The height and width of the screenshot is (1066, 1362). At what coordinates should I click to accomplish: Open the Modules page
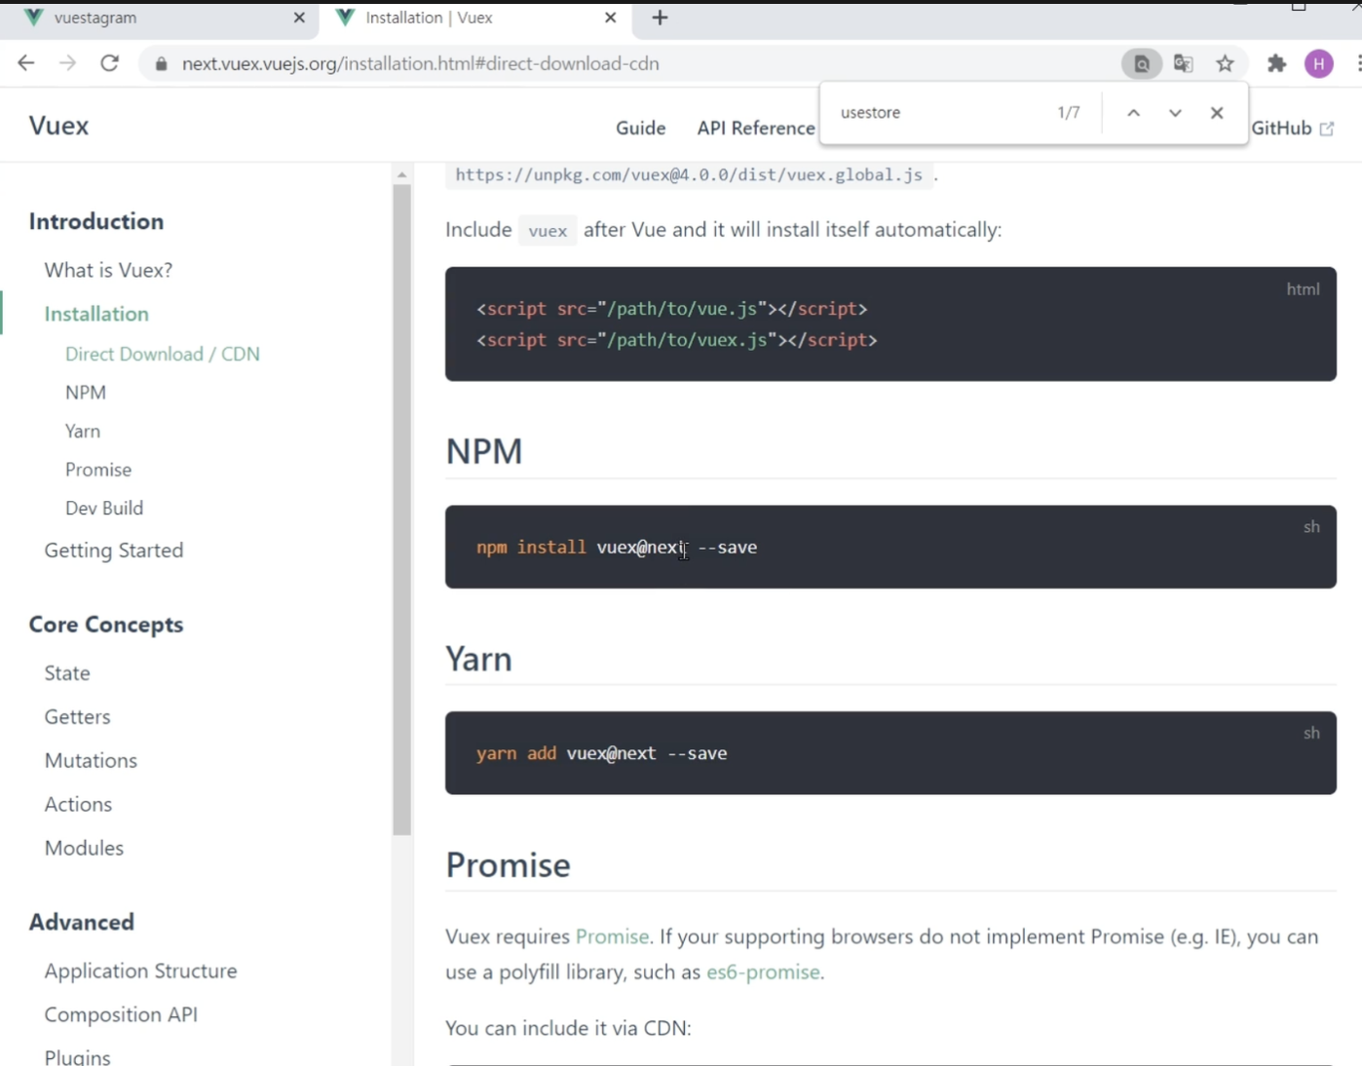click(84, 849)
